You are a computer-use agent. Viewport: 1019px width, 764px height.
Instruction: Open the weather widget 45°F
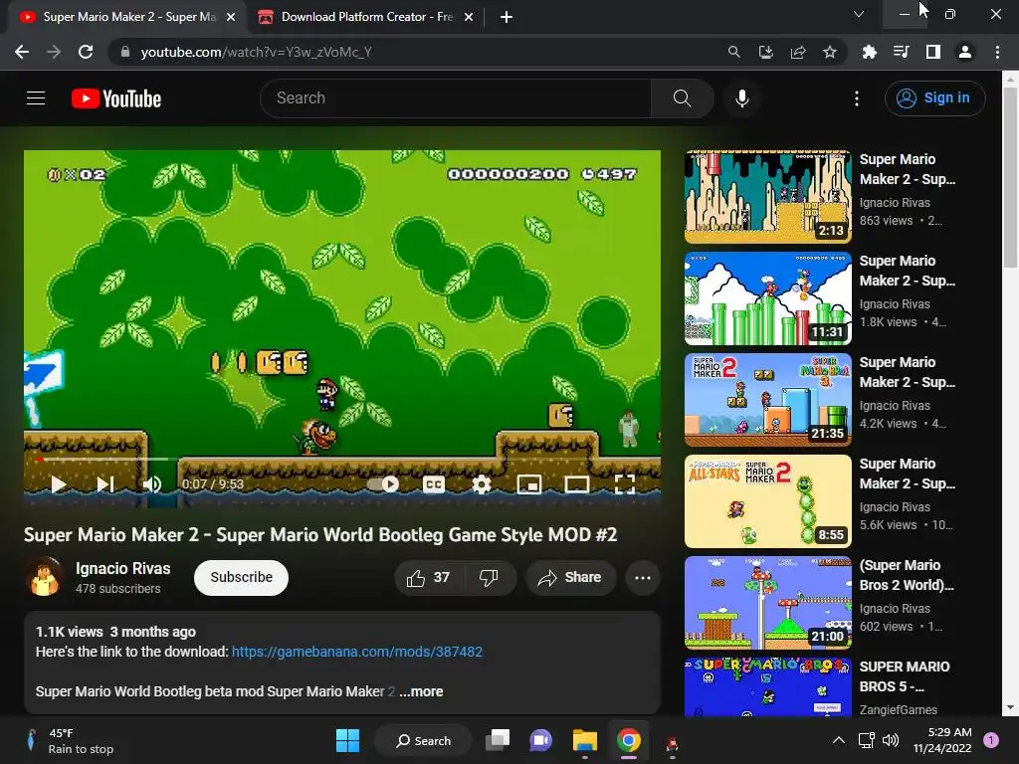(x=69, y=740)
